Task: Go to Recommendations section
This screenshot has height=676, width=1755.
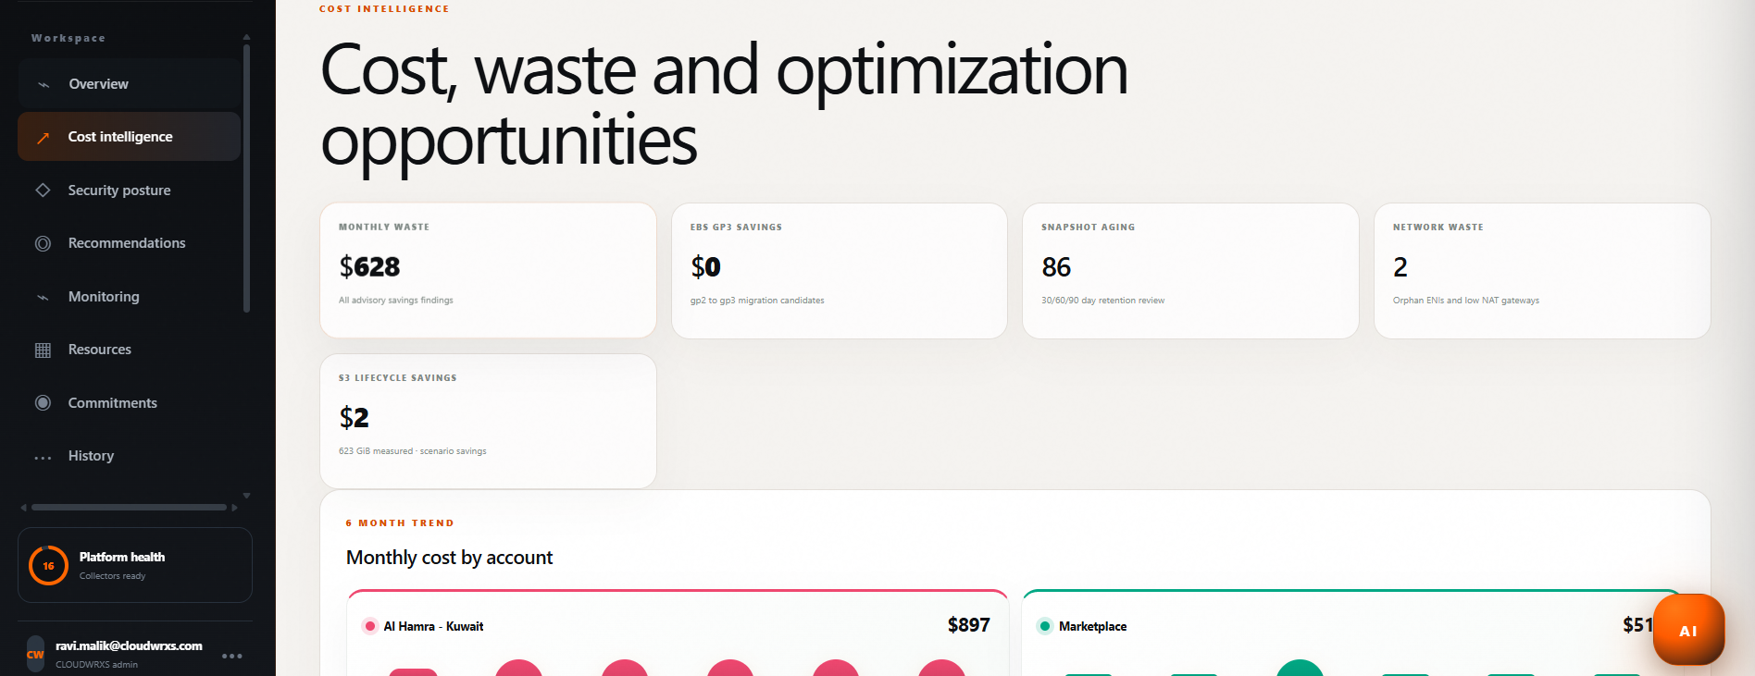Action: (129, 243)
